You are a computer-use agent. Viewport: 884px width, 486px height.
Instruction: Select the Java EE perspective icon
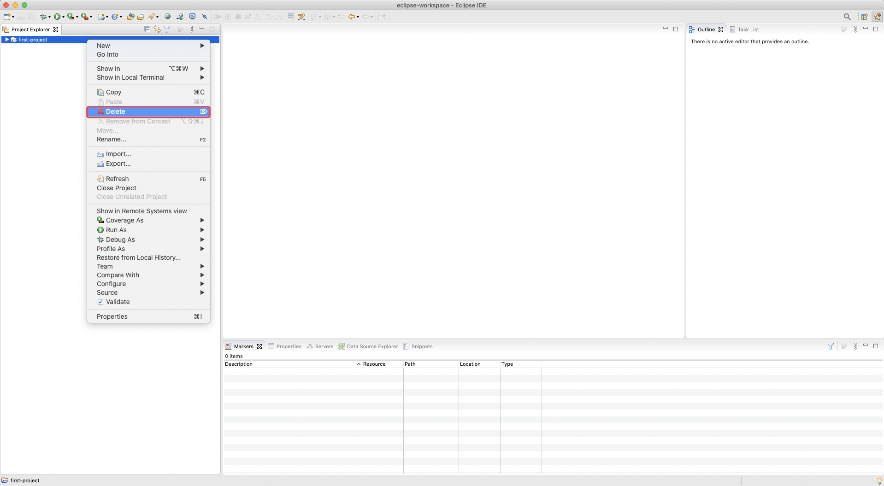[x=877, y=17]
